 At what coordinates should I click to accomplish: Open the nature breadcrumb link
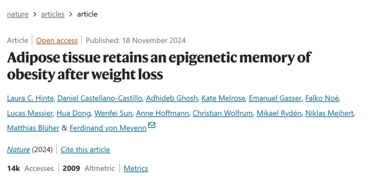18,14
